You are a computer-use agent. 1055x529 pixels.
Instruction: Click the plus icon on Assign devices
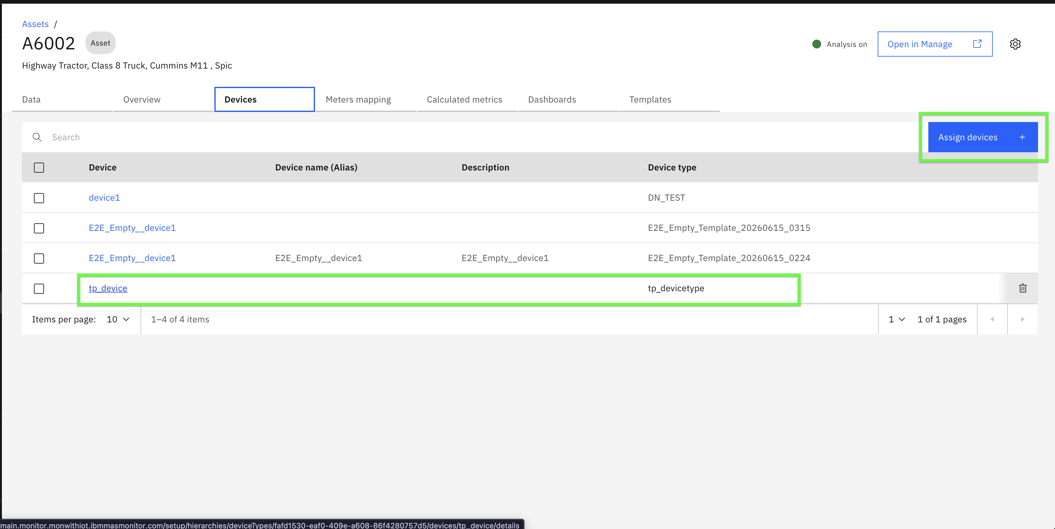1022,137
